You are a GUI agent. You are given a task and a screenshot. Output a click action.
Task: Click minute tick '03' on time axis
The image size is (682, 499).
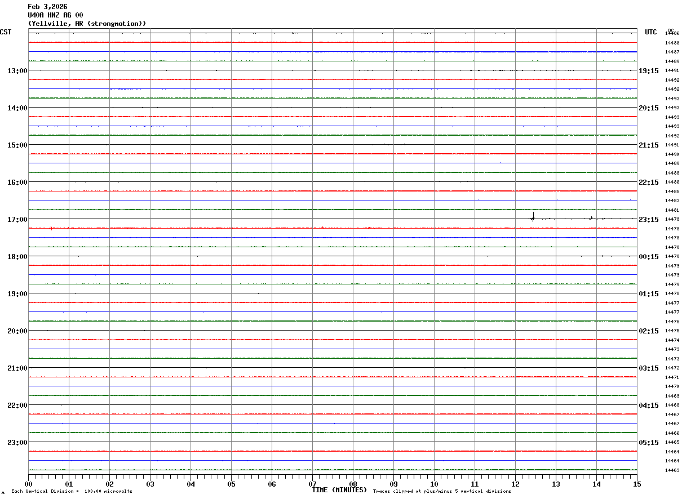pos(150,484)
